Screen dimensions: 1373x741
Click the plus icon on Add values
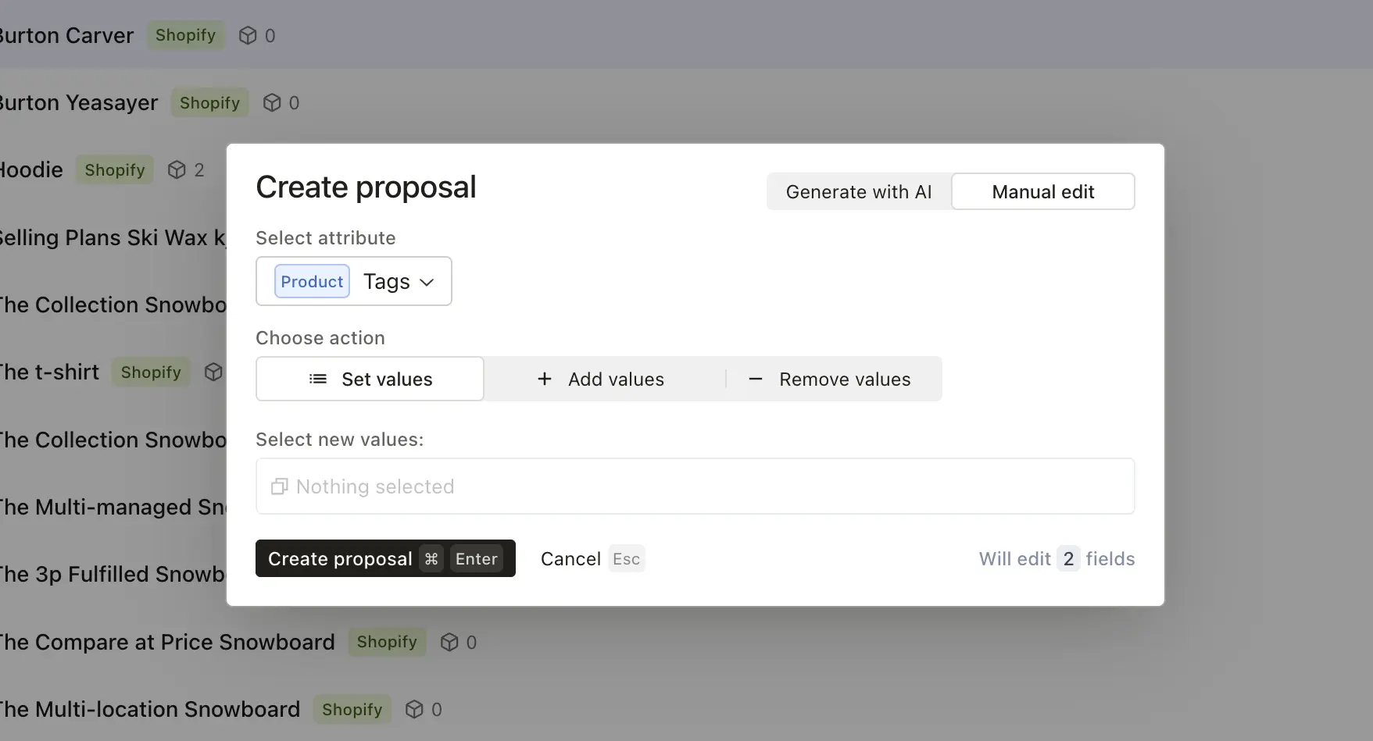point(544,379)
